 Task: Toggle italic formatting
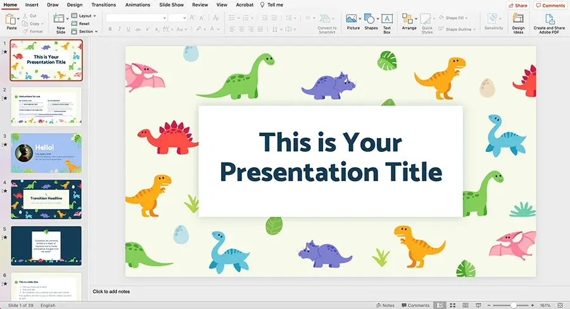(x=119, y=29)
